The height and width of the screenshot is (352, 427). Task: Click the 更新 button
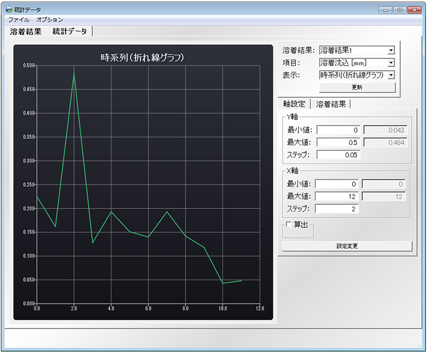(357, 87)
